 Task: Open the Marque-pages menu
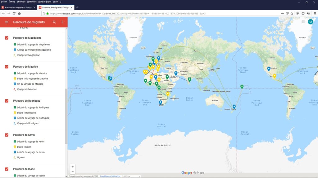(45, 2)
